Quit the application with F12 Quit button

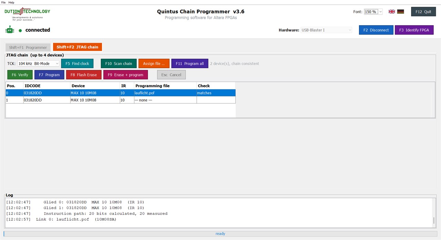[x=423, y=12]
